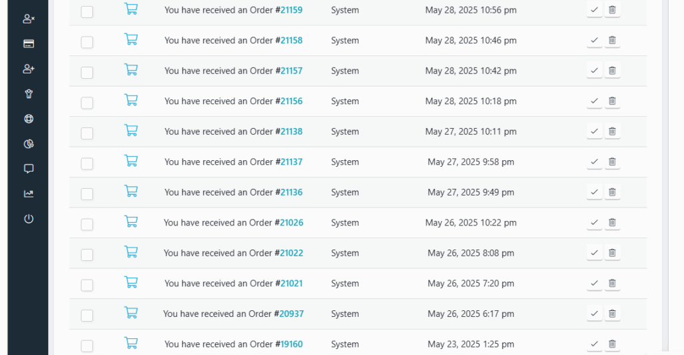Open the credit card payments sidebar icon
Viewport: 684px width, 355px height.
(x=28, y=44)
